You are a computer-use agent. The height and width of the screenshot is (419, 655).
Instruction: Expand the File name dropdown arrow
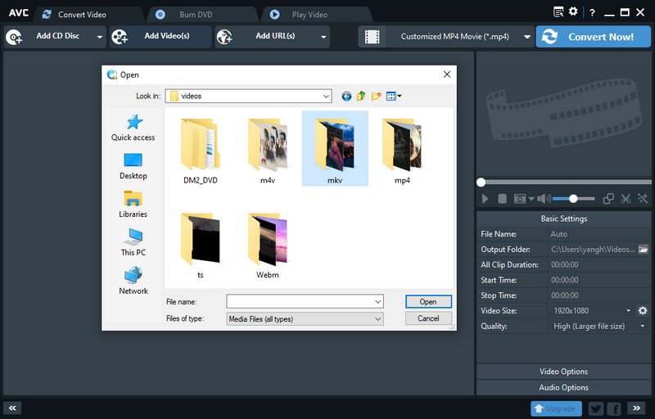[x=377, y=301]
